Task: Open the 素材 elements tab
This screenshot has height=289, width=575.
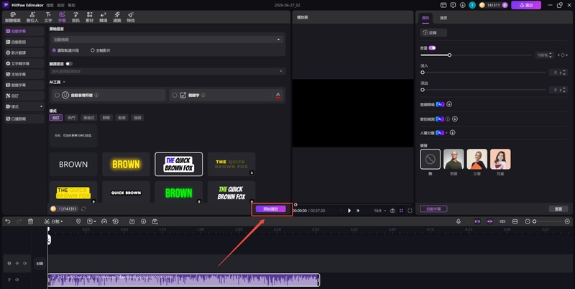Action: click(x=89, y=17)
